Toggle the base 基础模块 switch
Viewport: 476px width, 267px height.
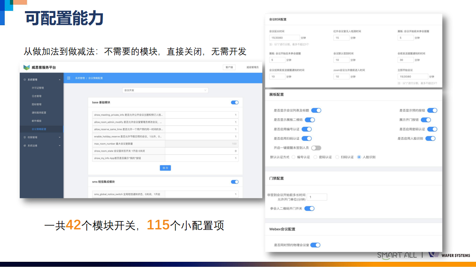tap(235, 102)
